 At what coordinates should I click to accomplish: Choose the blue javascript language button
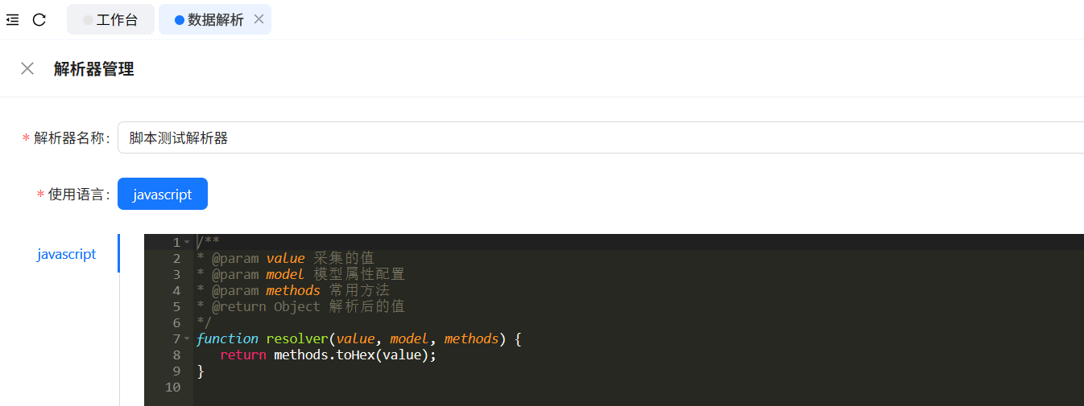pos(162,194)
